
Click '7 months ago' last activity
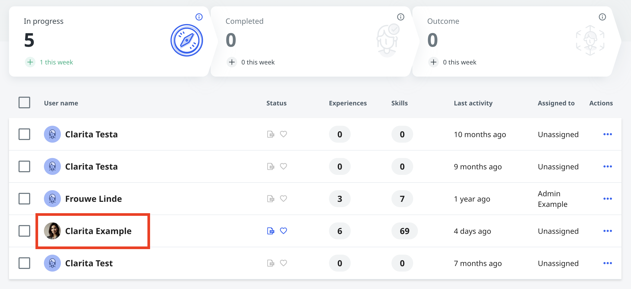(x=478, y=263)
